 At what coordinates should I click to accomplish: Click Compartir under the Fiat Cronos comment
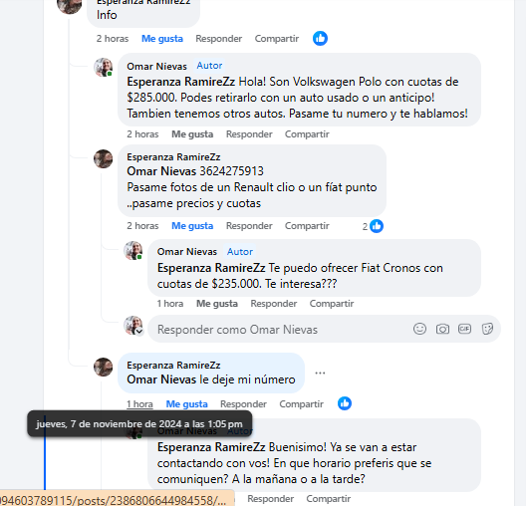(x=332, y=304)
